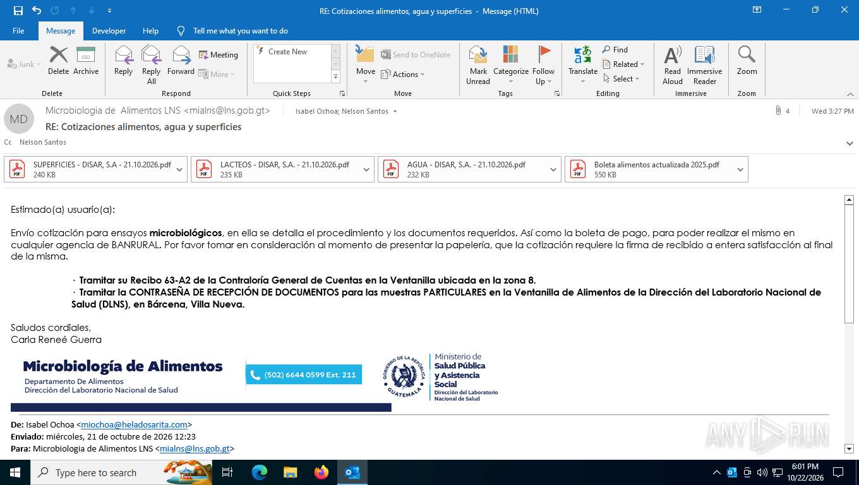This screenshot has height=485, width=859.
Task: Open the Actions dropdown
Action: (403, 74)
